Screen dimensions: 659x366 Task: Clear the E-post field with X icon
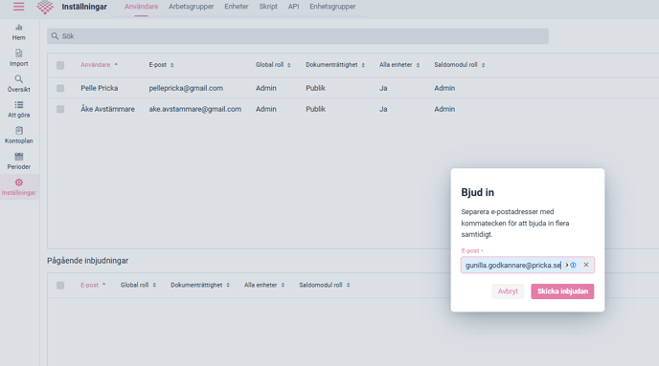(586, 265)
